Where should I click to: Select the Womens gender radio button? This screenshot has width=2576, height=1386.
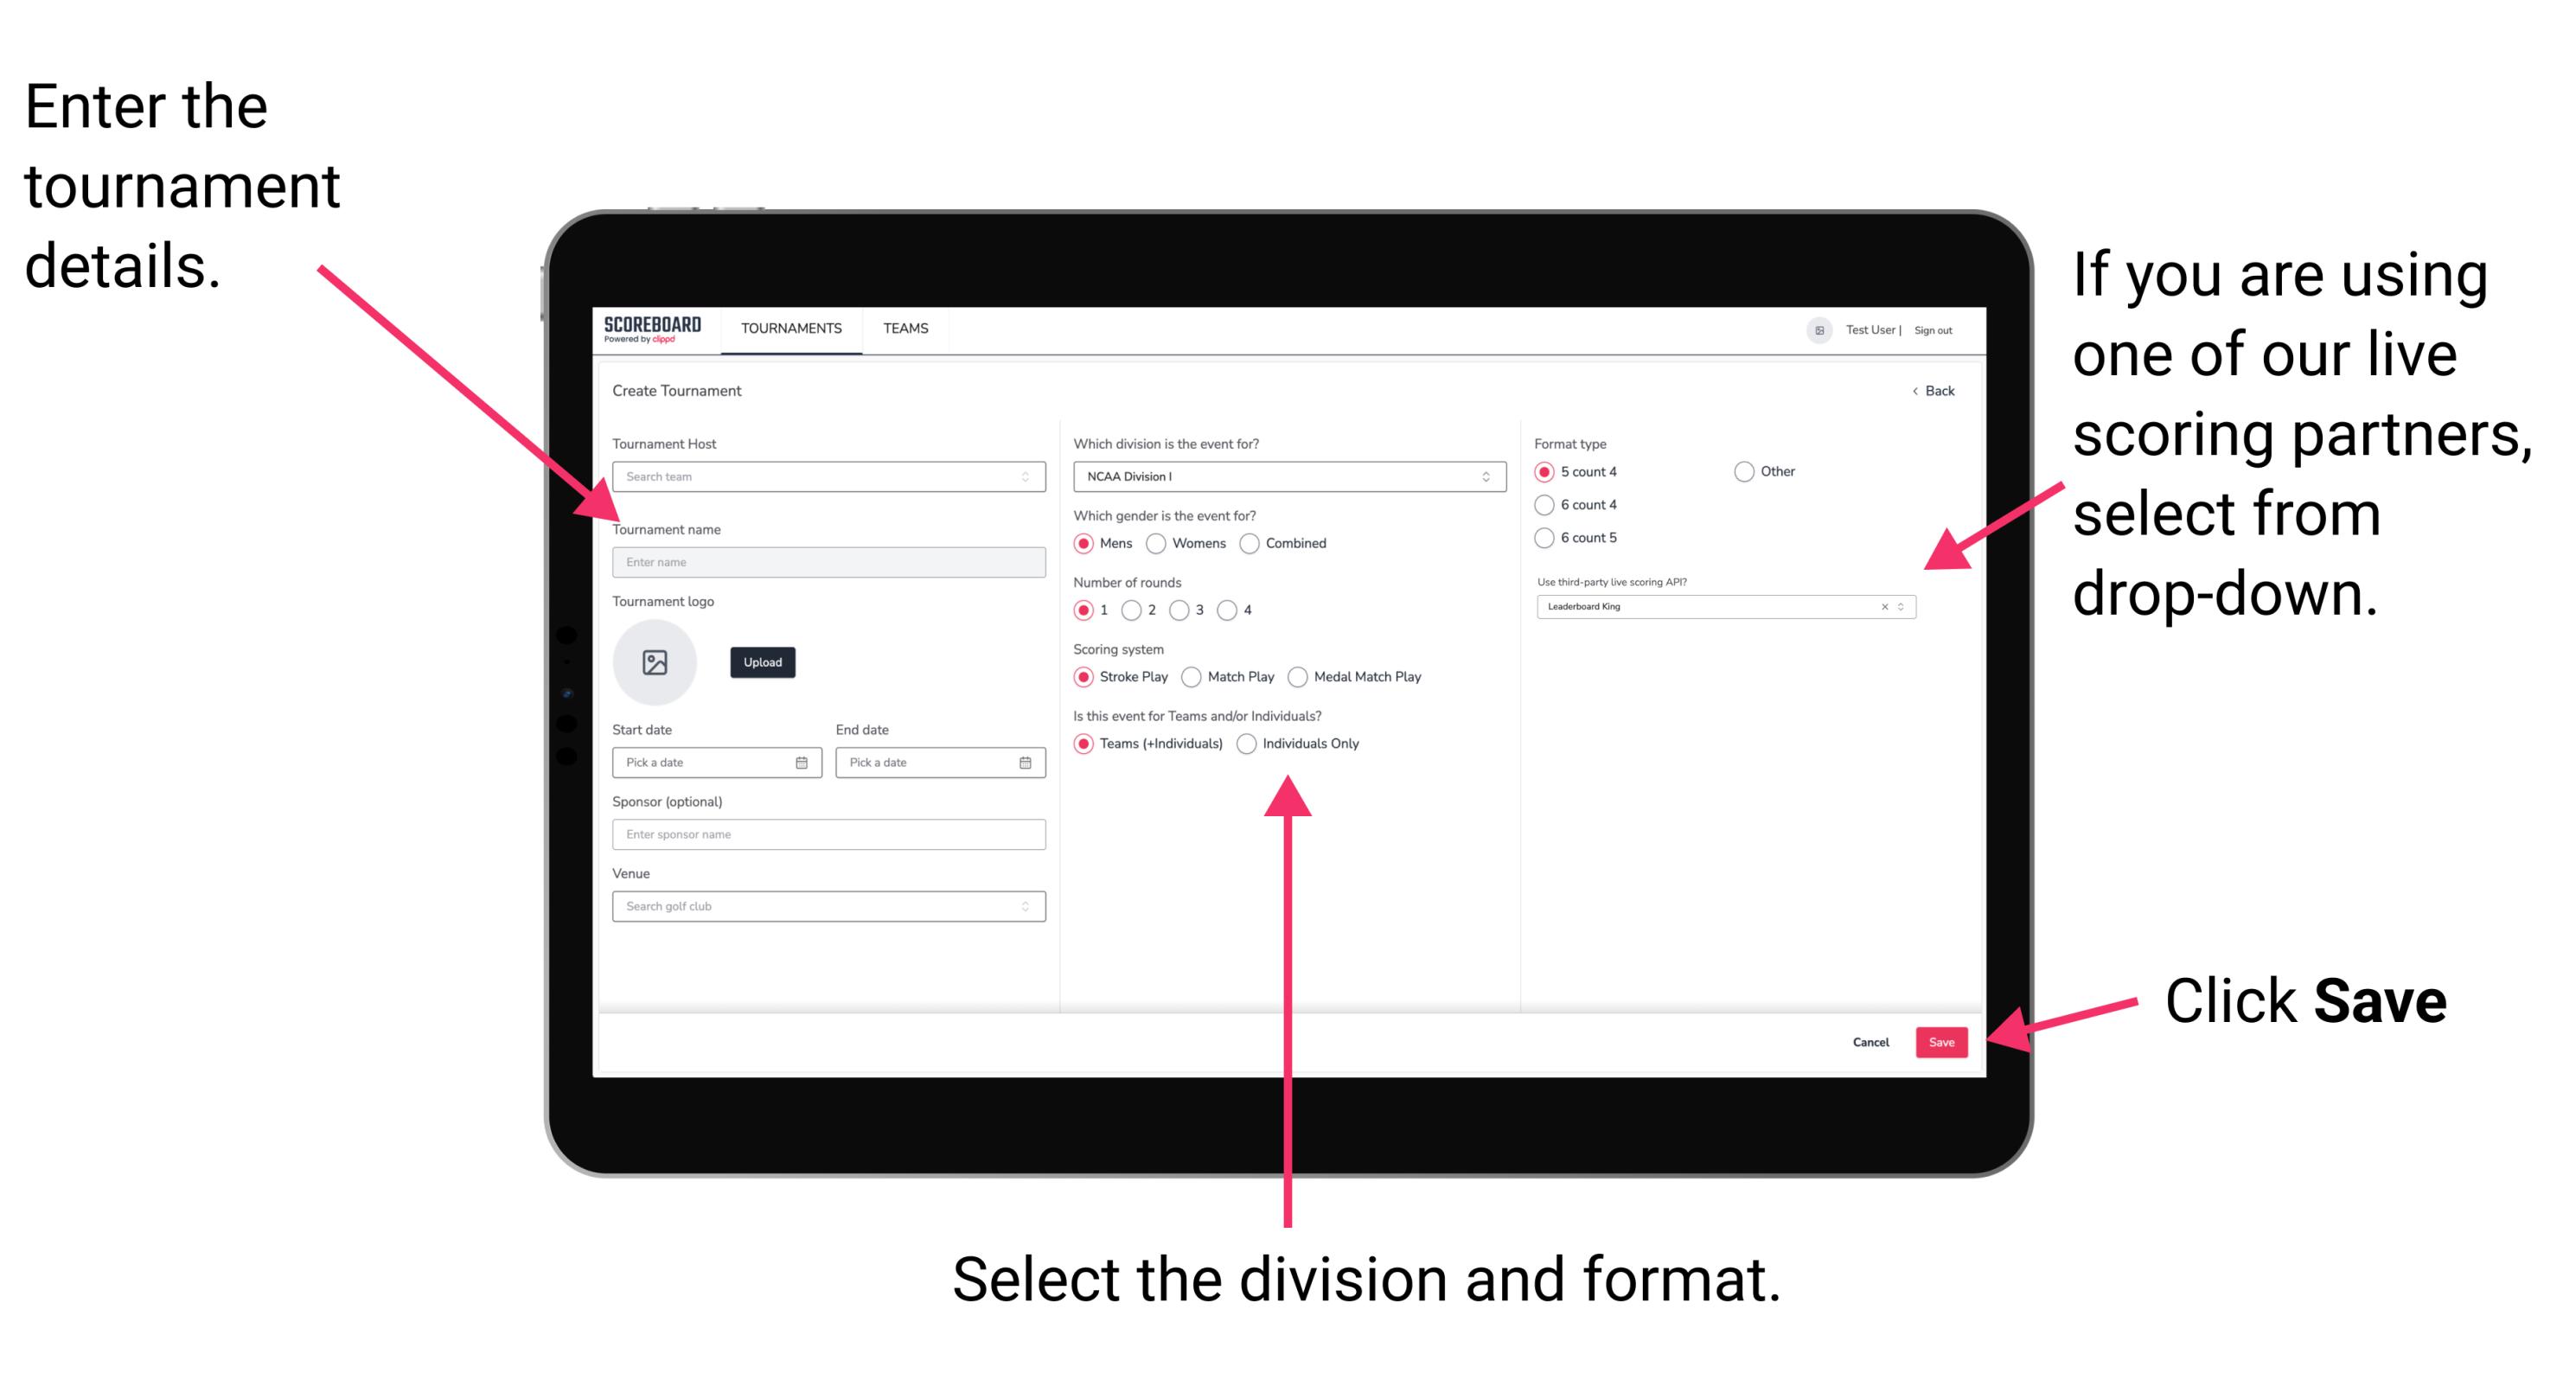1159,543
